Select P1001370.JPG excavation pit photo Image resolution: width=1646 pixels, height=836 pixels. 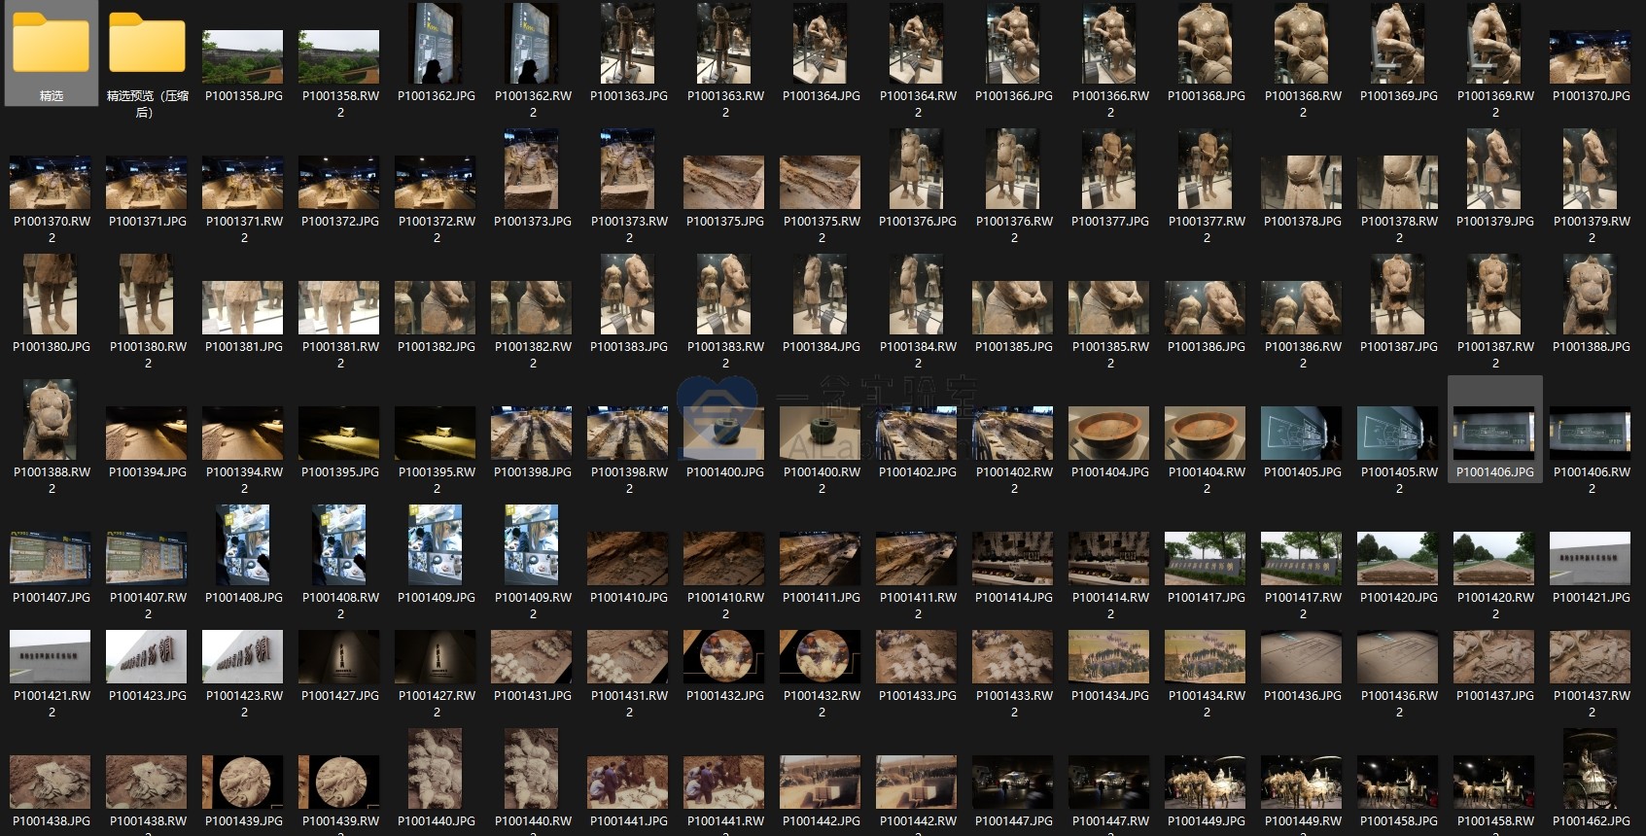pyautogui.click(x=1591, y=56)
